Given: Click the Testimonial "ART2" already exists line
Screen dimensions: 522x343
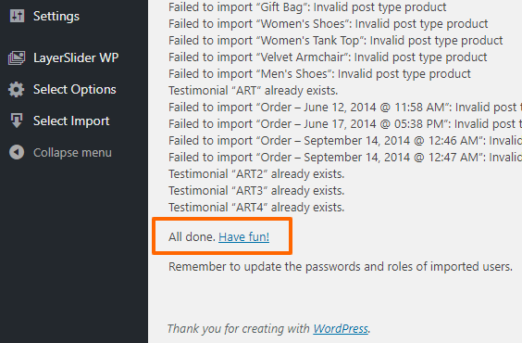Looking at the screenshot, I should coord(256,174).
